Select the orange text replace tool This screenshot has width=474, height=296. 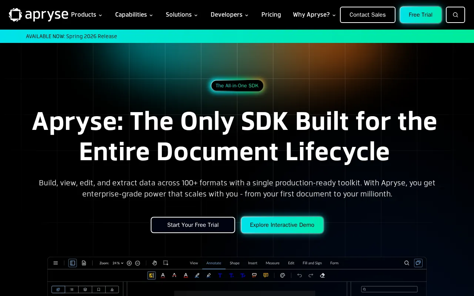pyautogui.click(x=254, y=275)
